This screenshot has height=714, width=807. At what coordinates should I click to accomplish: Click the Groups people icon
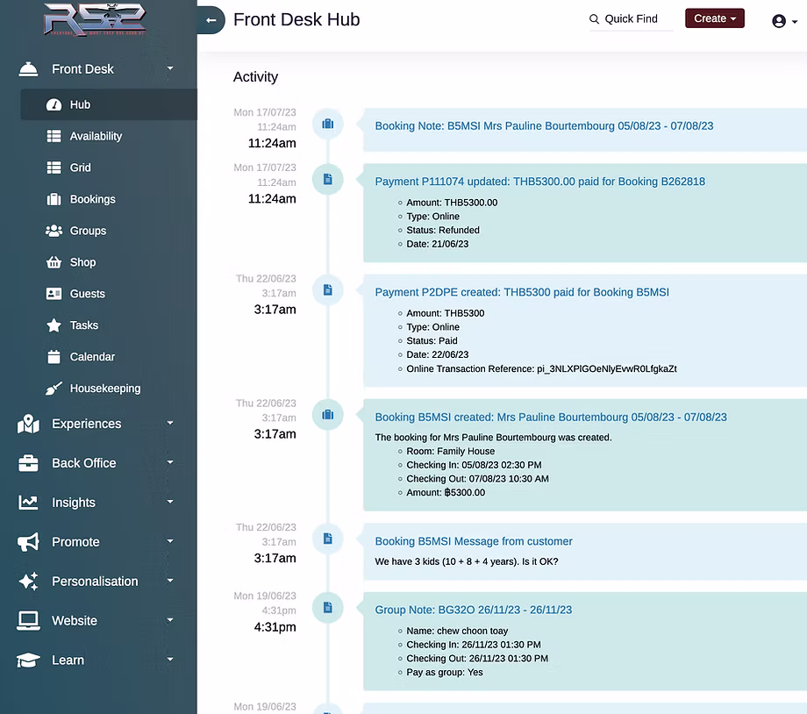click(x=54, y=231)
